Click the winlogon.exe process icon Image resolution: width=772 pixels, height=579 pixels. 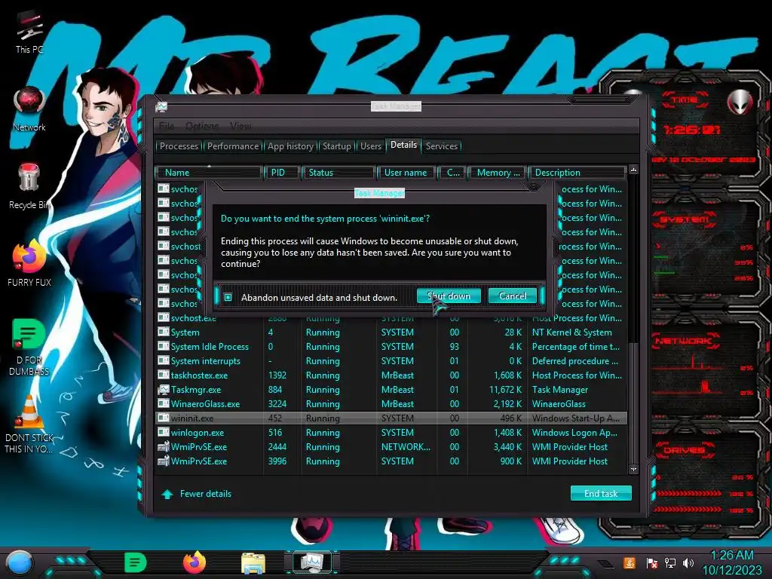click(163, 432)
